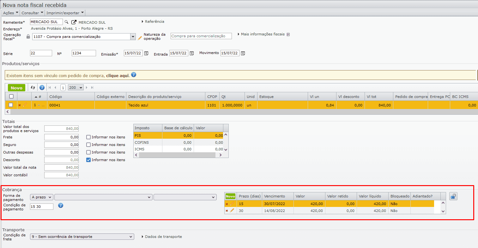Screen dimensions: 478x248
Task: Click the pencil icon next to Operação fiscal
Action: coord(140,38)
